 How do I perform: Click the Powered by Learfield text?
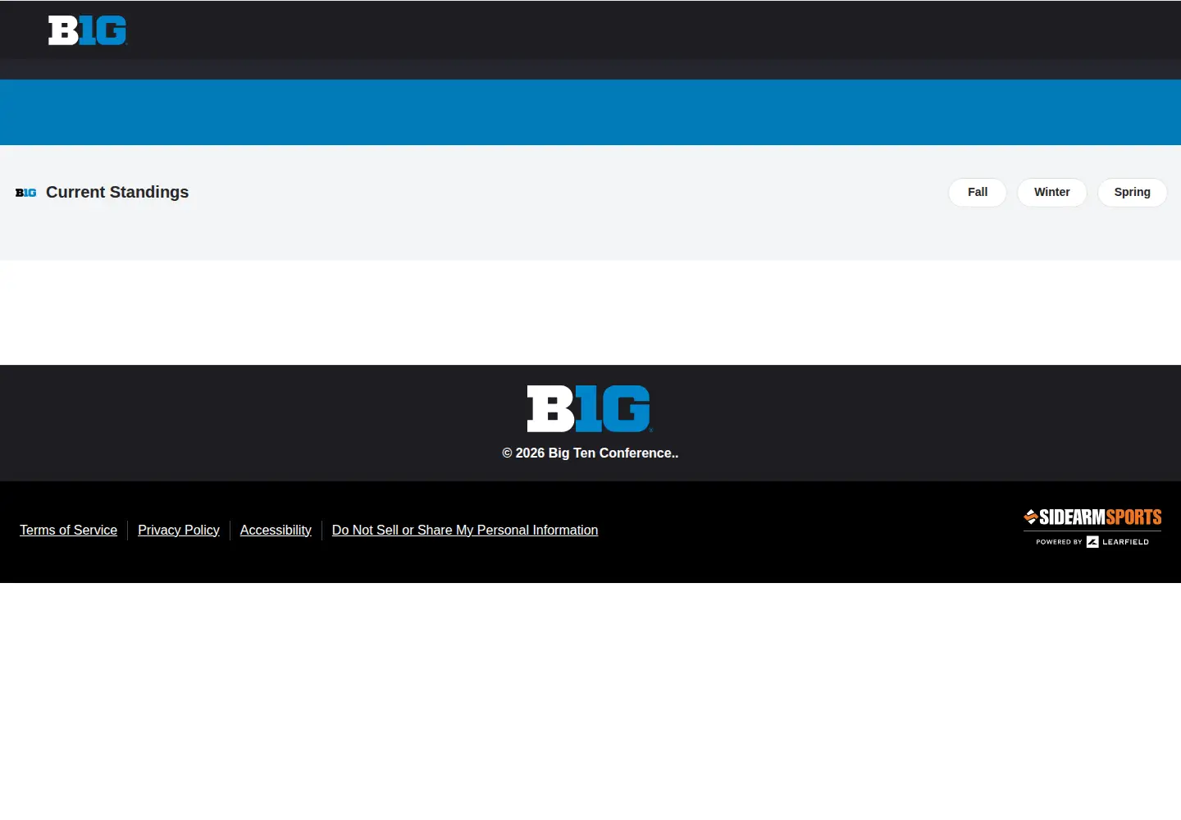click(x=1092, y=542)
